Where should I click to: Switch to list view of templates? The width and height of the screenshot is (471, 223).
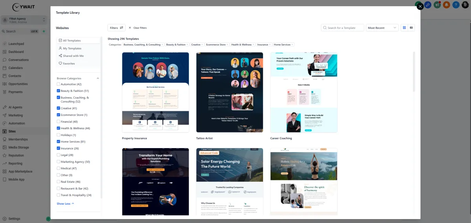click(411, 28)
